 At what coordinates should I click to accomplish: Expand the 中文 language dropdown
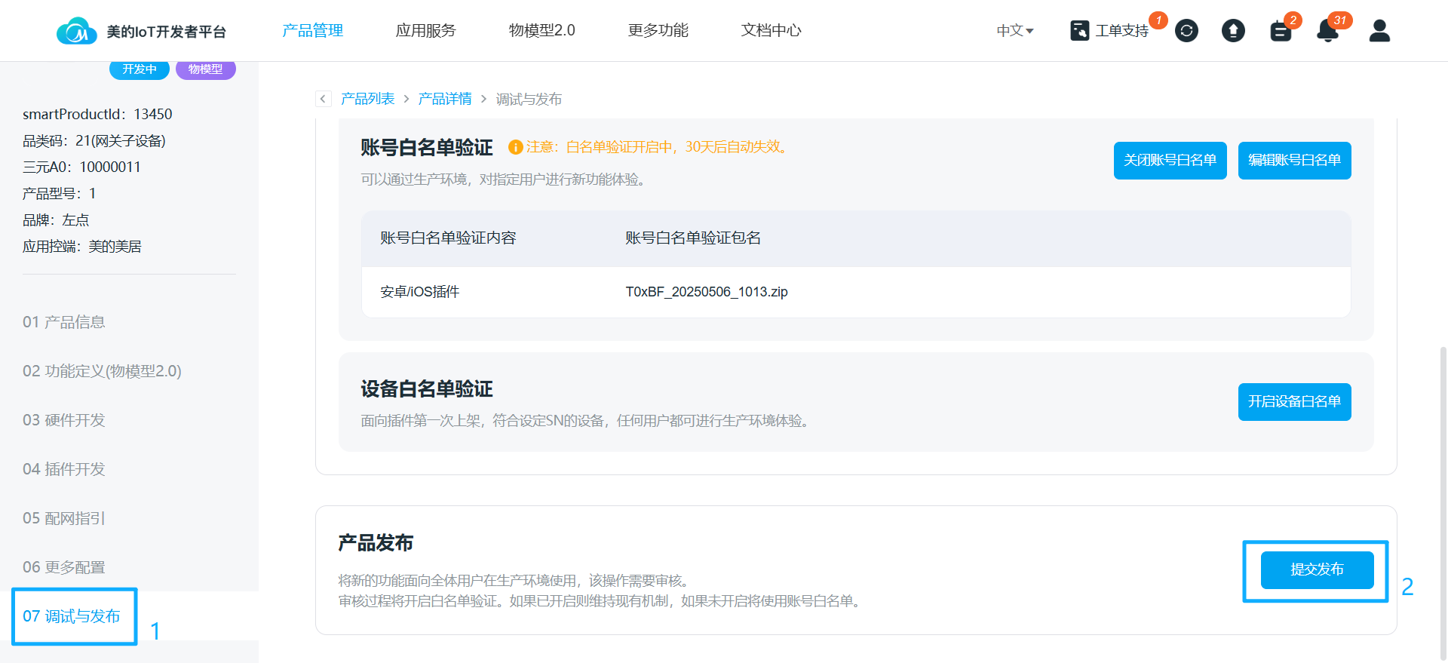point(1014,31)
